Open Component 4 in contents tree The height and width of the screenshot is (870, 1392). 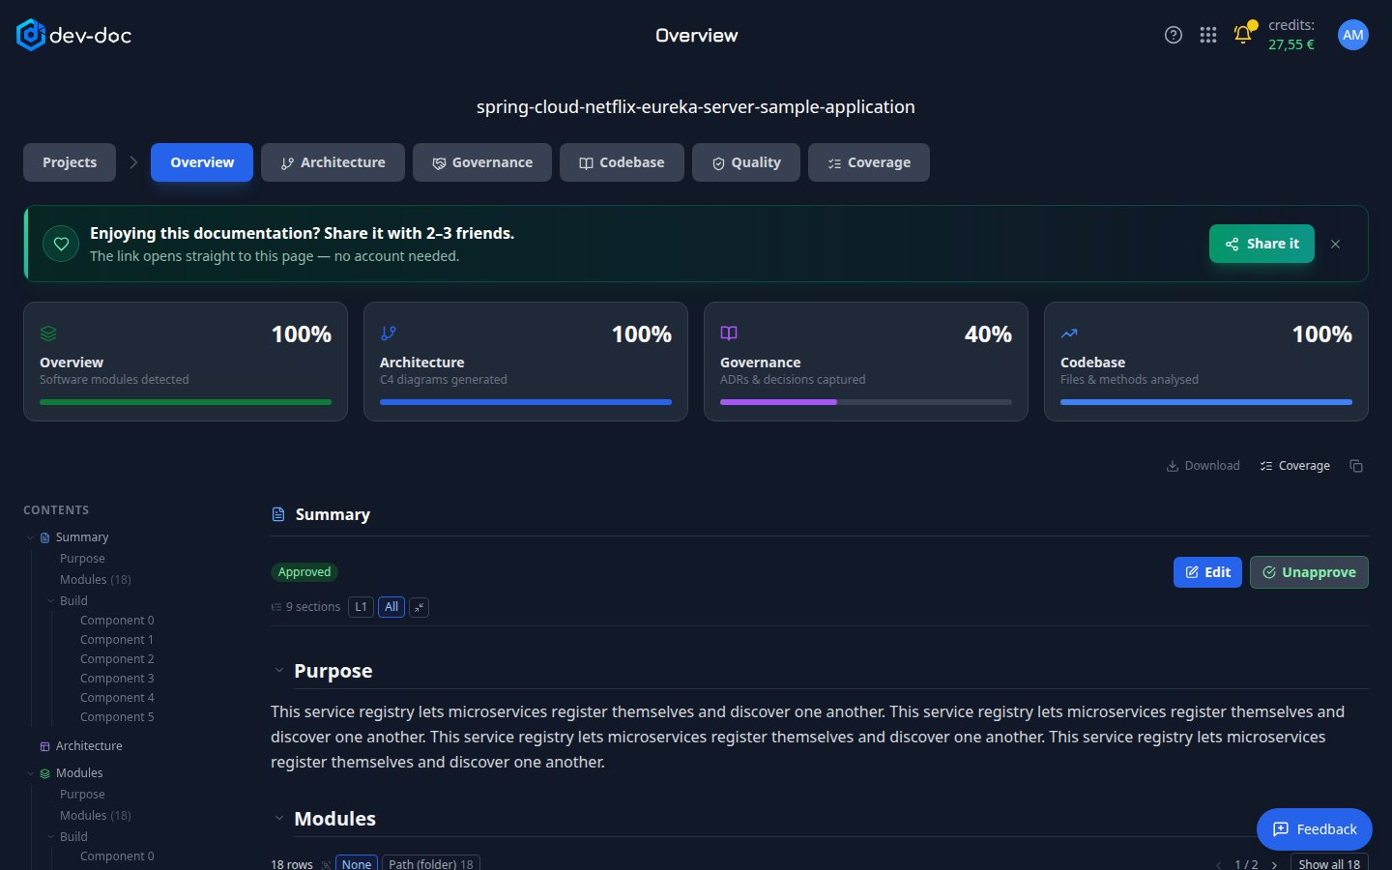[117, 698]
